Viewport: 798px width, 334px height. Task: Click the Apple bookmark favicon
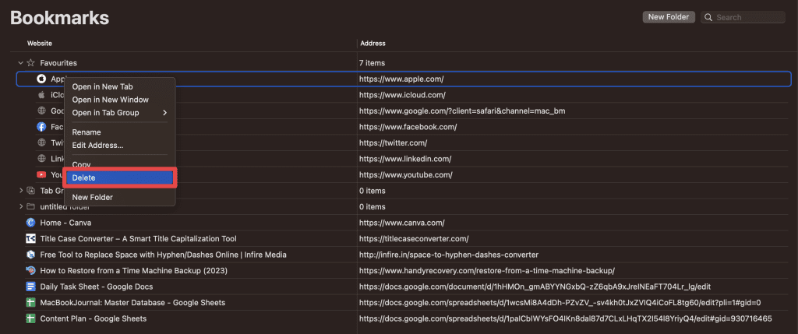pyautogui.click(x=41, y=79)
